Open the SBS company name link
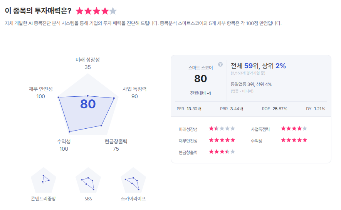The width and height of the screenshot is (341, 210). 88,199
